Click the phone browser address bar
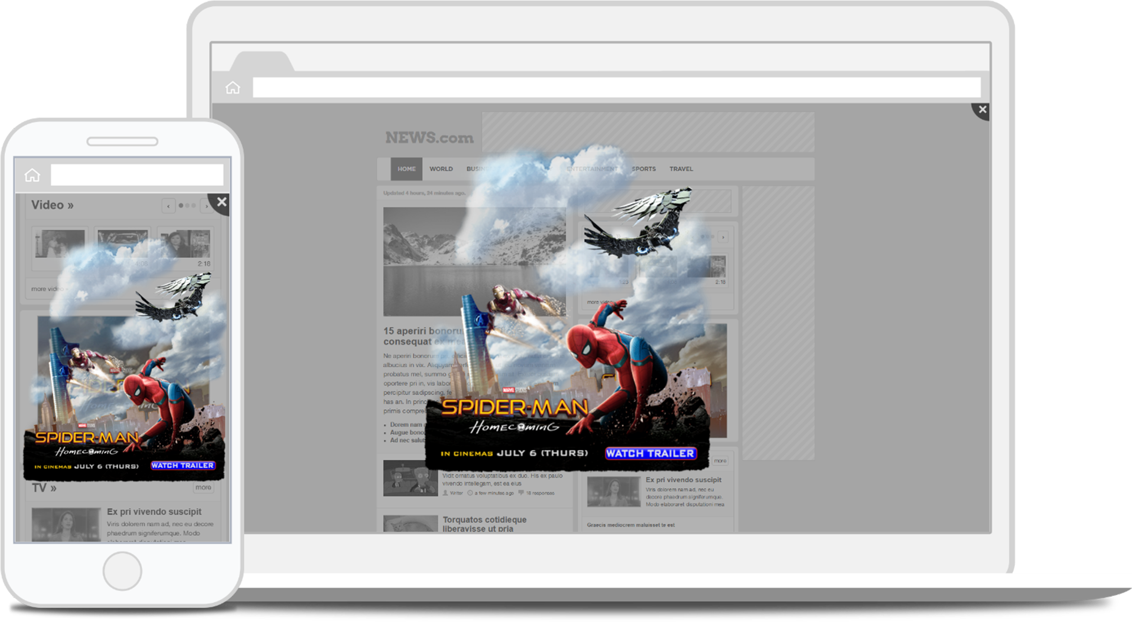The height and width of the screenshot is (622, 1132). 137,175
